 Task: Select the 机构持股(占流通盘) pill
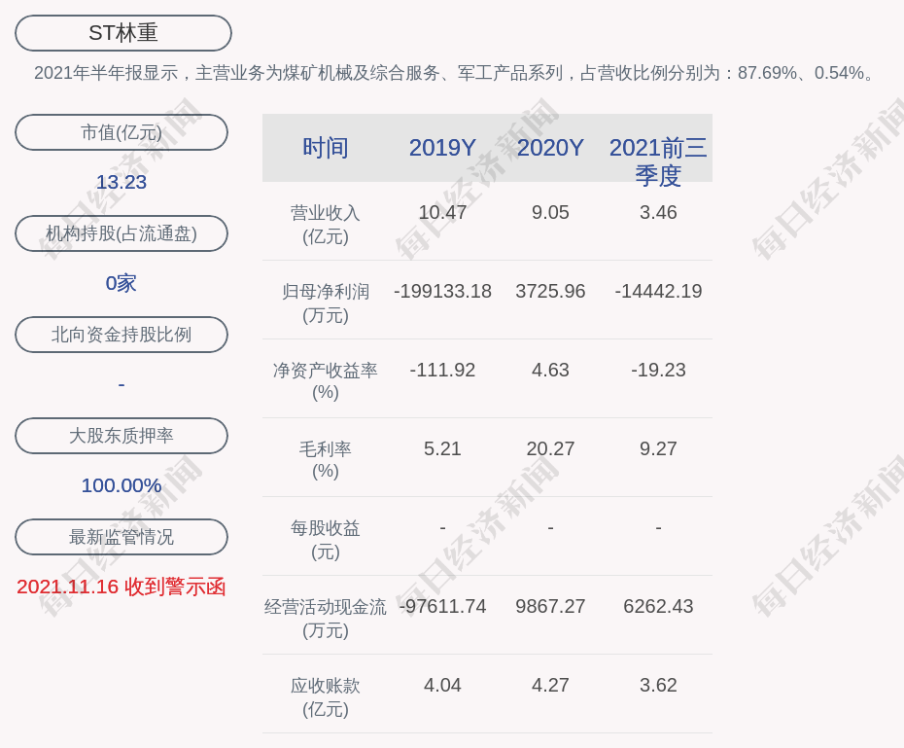point(122,233)
